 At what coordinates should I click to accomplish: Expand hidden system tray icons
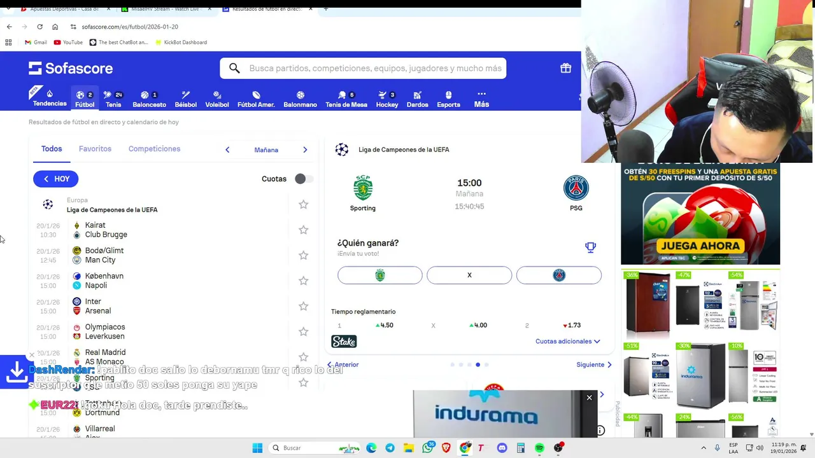point(704,448)
